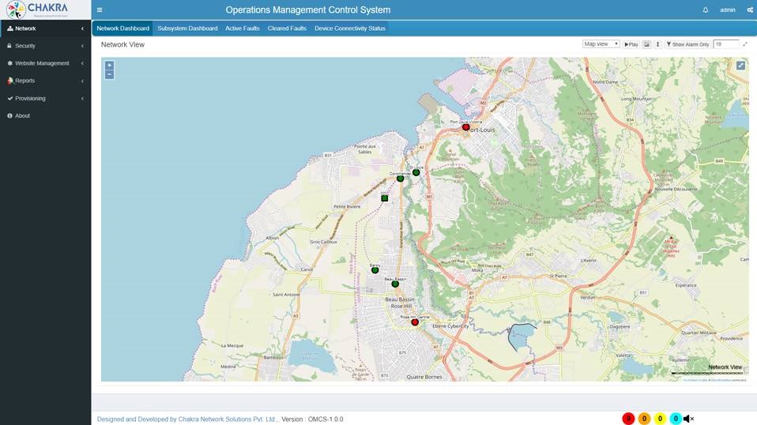757x425 pixels.
Task: Switch to Network Dashboard tab
Action: (122, 28)
